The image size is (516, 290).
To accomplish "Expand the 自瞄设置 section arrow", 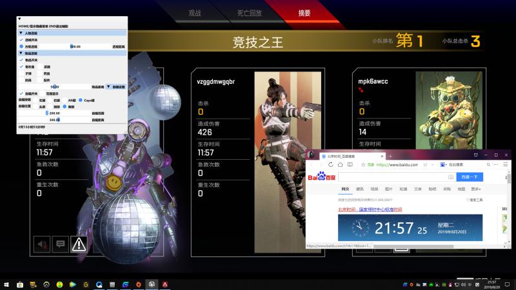I will pos(108,87).
